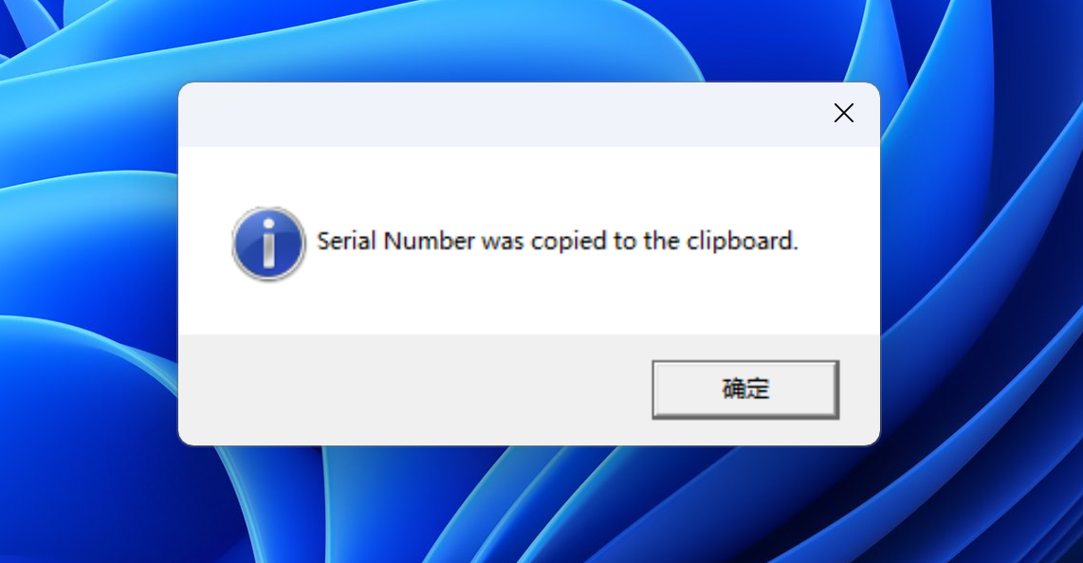Click the desktop wallpaper right of the dialog
1083x563 pixels.
pos(981,276)
